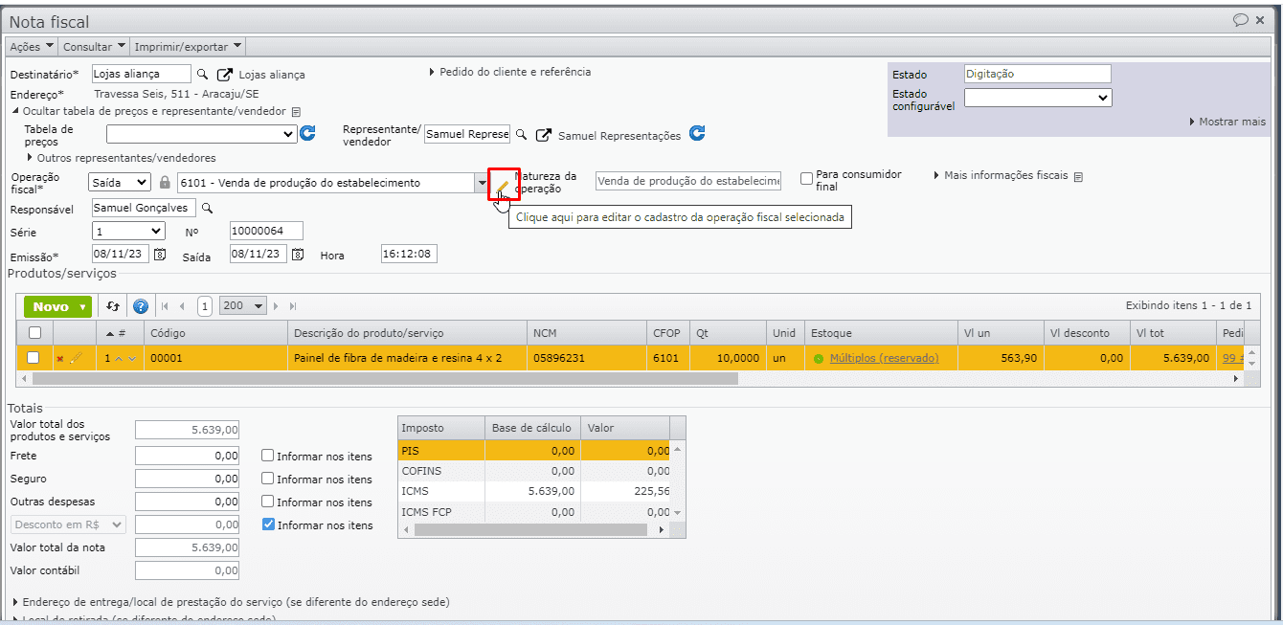Viewport: 1283px width, 625px height.
Task: Expand Pedido do cliente e referência
Action: 509,72
